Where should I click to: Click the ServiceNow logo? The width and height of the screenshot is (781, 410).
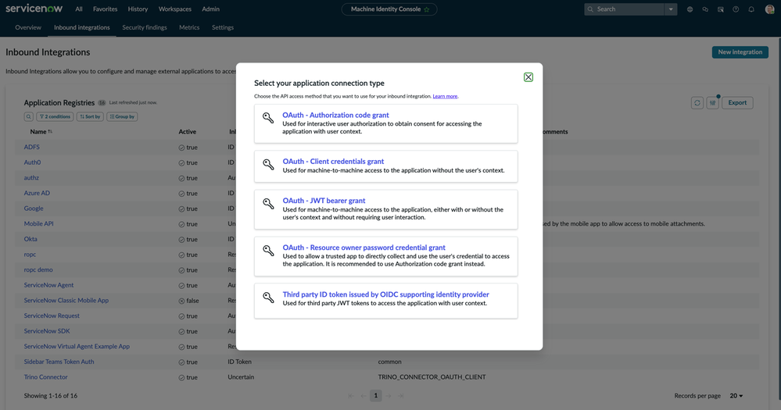click(34, 9)
